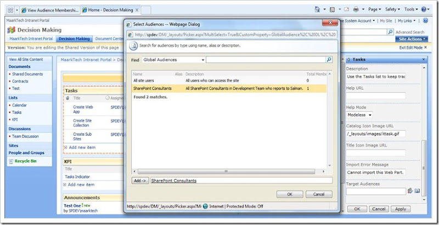Screen dimensions: 439x225
Task: Open the Site Actions menu
Action: coord(412,39)
